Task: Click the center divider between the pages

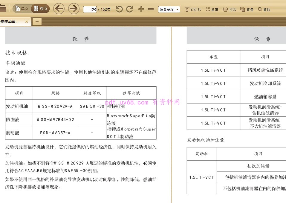Action: point(172,113)
